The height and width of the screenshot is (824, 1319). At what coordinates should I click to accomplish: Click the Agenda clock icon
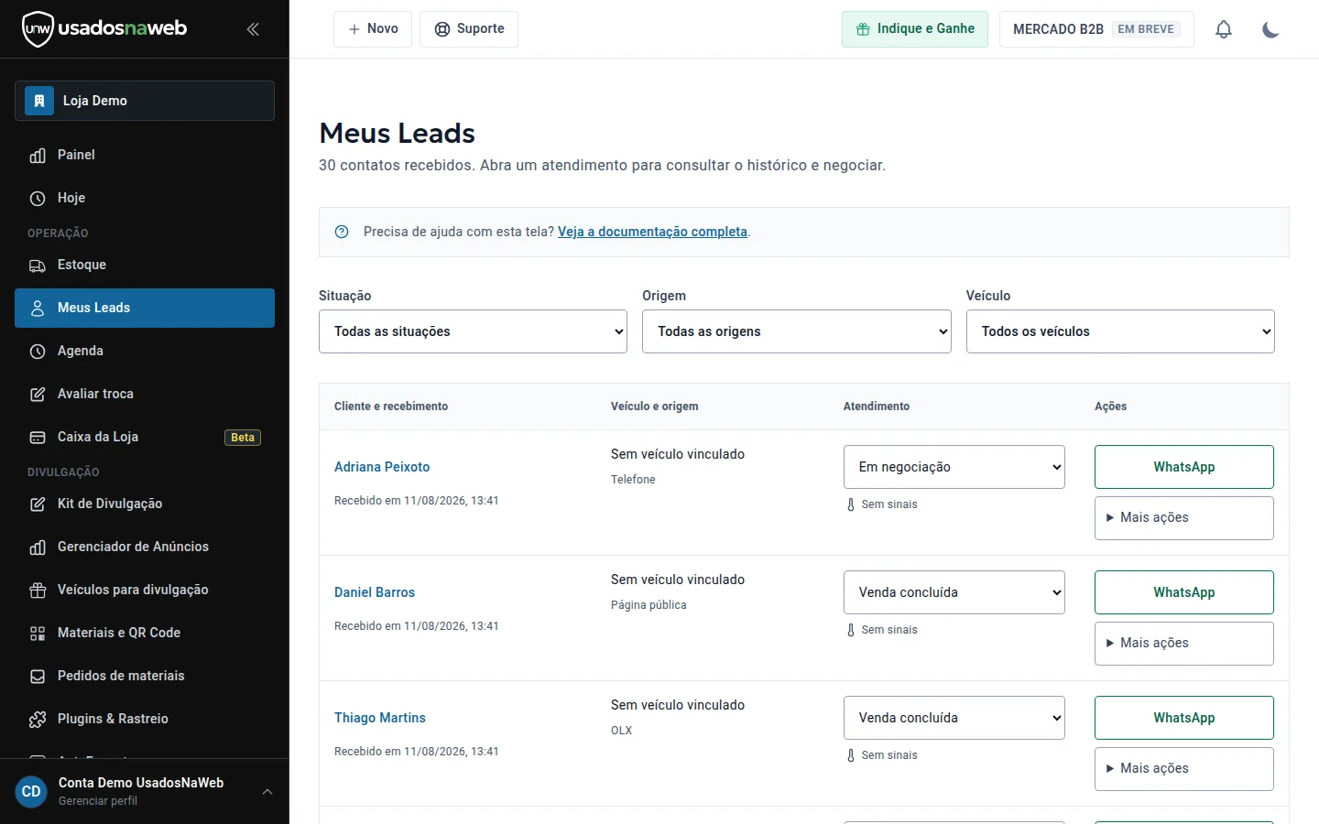click(38, 351)
